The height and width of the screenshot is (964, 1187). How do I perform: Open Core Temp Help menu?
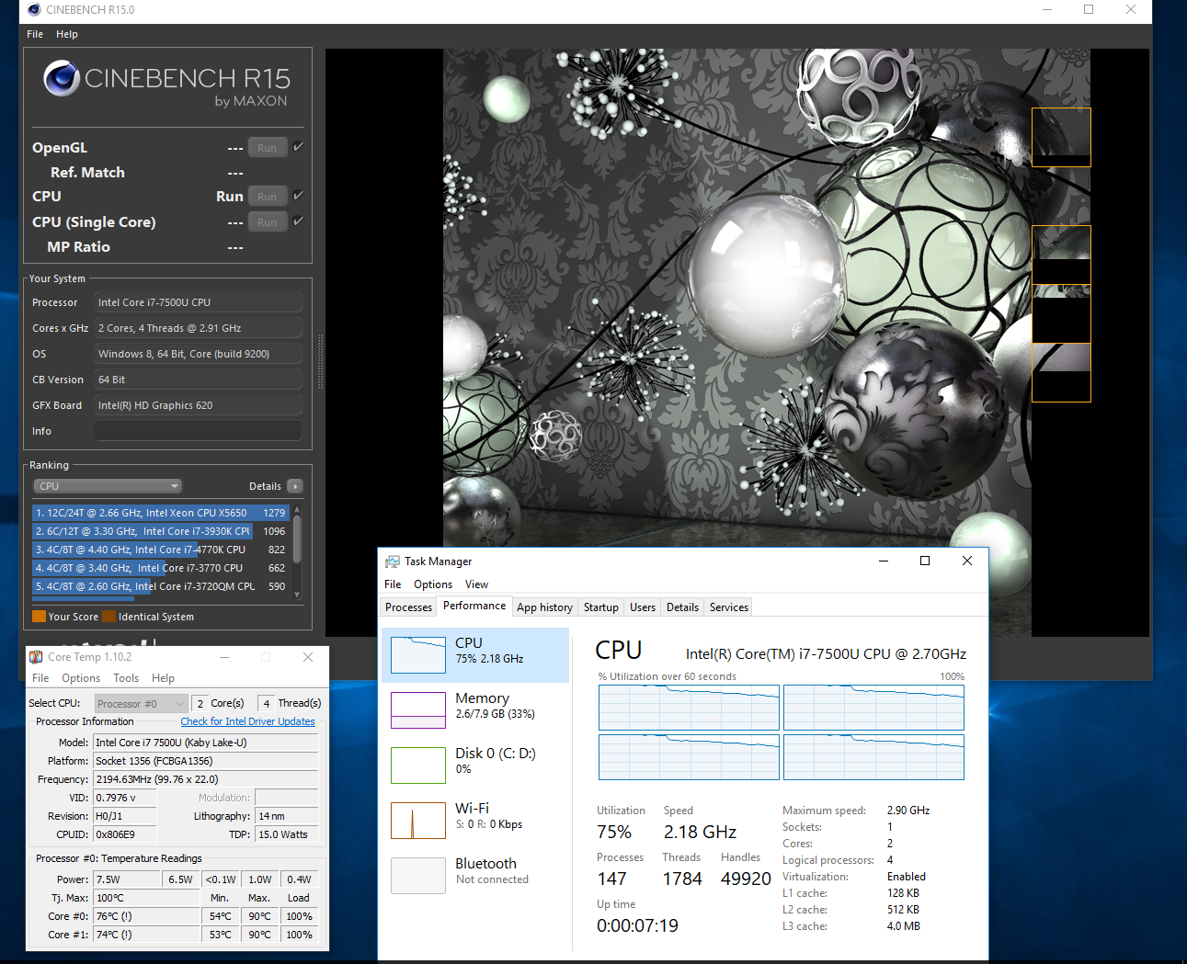(x=163, y=678)
